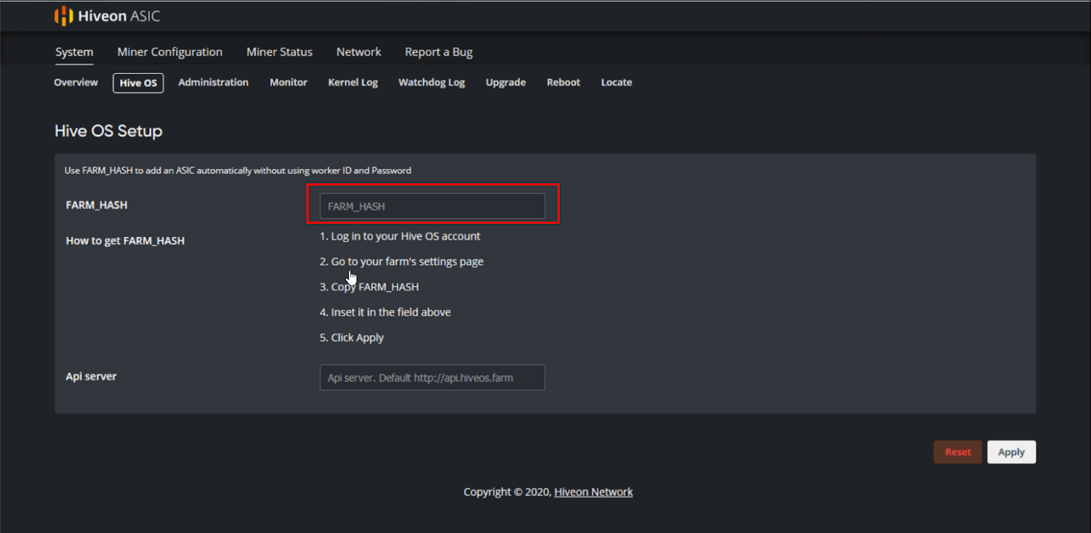Click the Hiveon ASIC logo icon
Viewport: 1091px width, 533px height.
[63, 16]
